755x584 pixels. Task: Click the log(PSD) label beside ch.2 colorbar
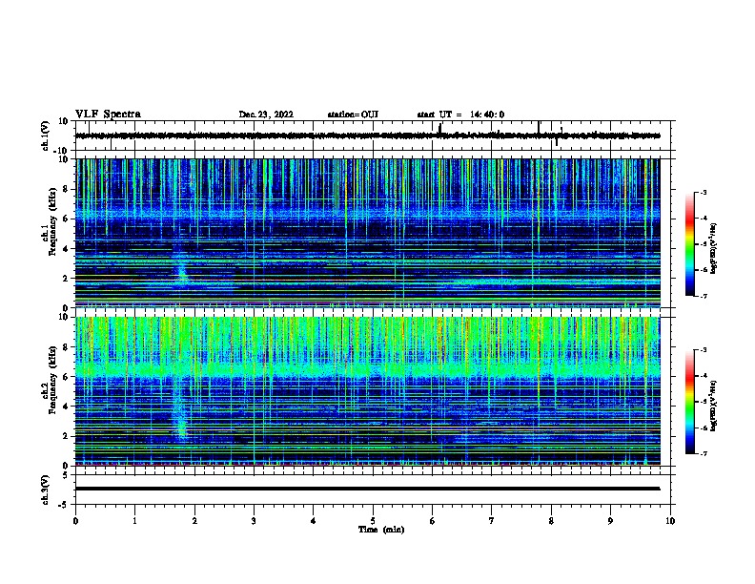(714, 406)
